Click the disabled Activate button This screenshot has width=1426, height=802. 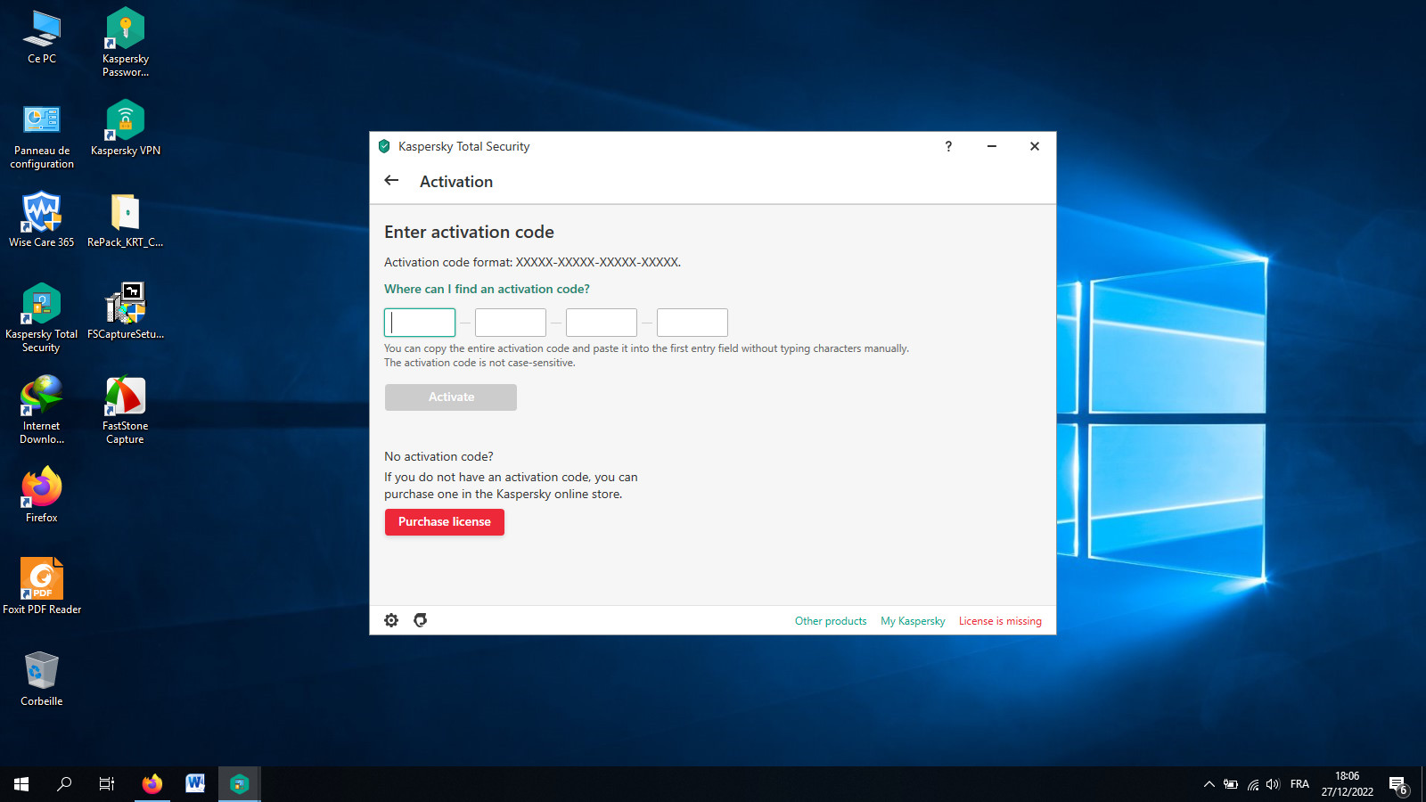click(451, 397)
